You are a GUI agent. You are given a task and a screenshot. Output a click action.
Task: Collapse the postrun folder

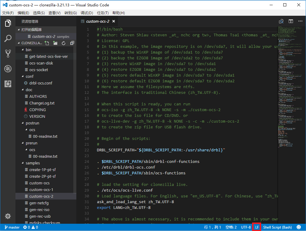point(32,123)
